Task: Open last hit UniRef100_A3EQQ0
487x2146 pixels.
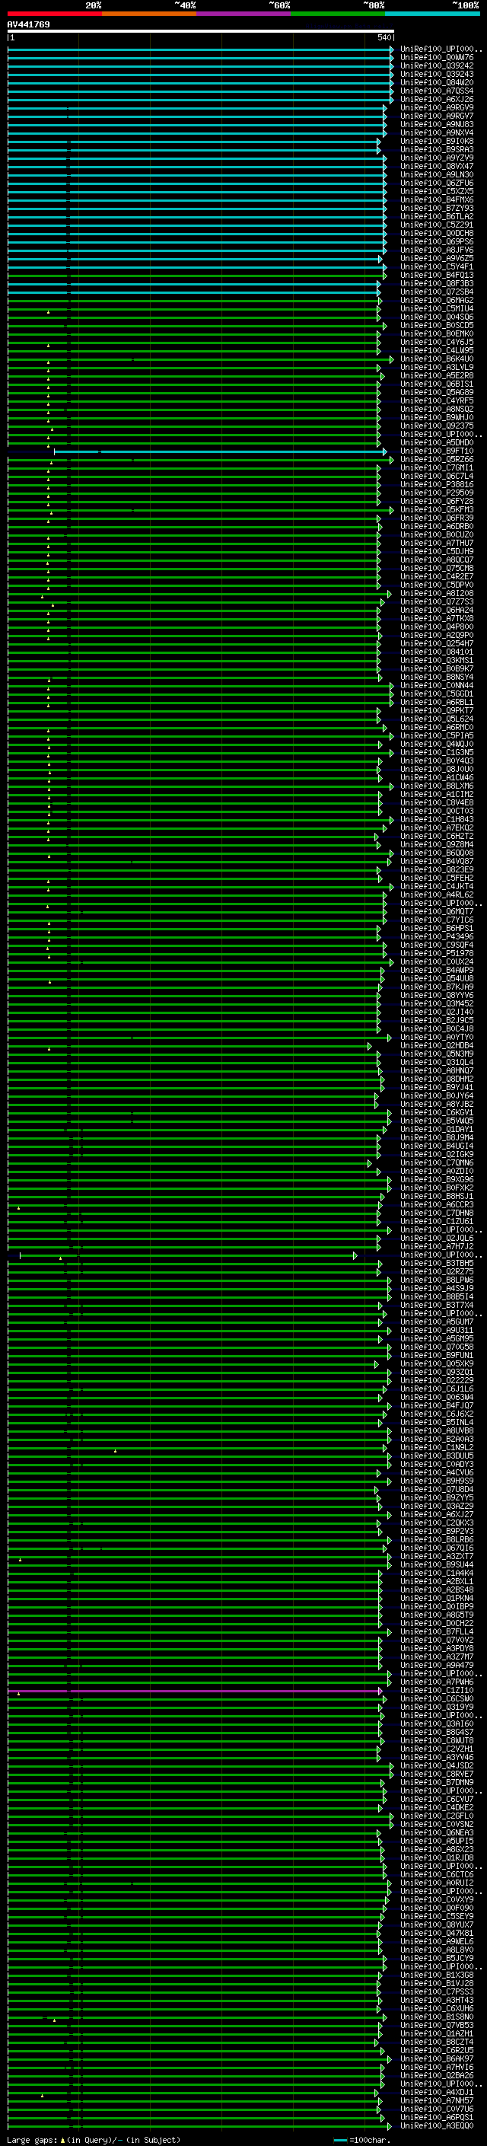Action: [437, 2126]
